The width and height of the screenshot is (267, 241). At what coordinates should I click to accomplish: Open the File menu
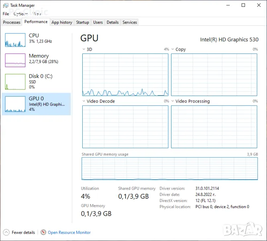pyautogui.click(x=6, y=14)
